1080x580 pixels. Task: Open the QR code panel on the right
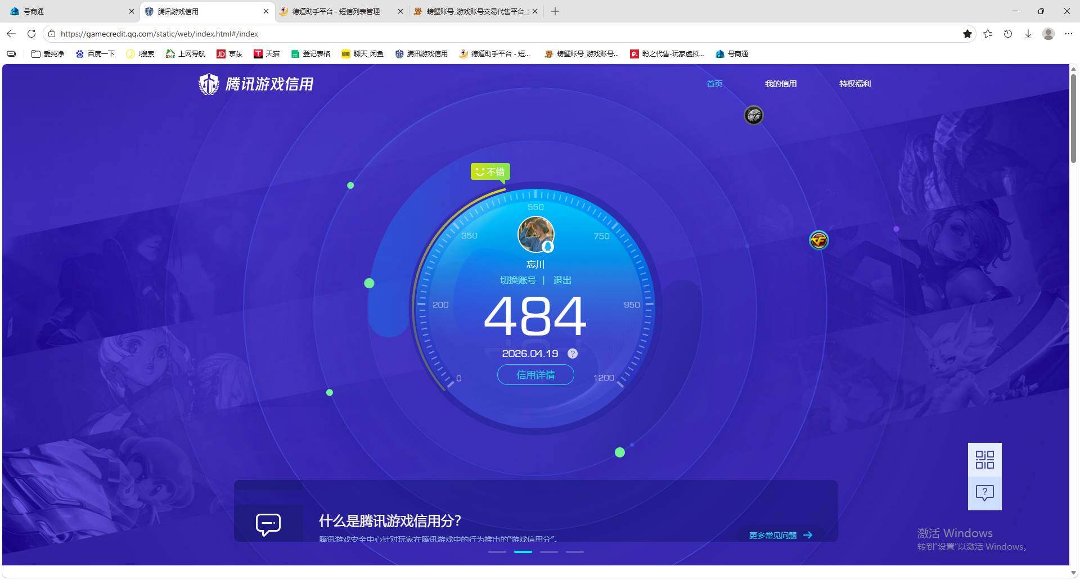984,460
